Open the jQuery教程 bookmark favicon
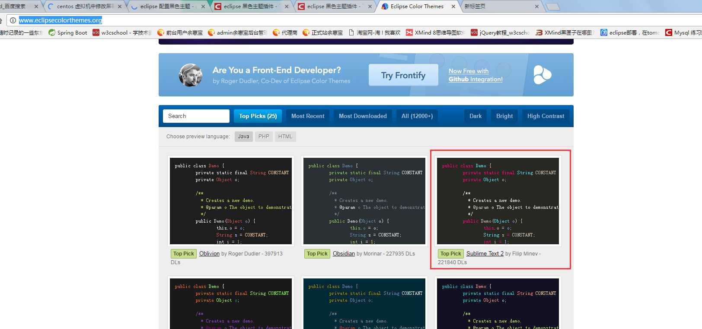702x329 pixels. tap(474, 32)
